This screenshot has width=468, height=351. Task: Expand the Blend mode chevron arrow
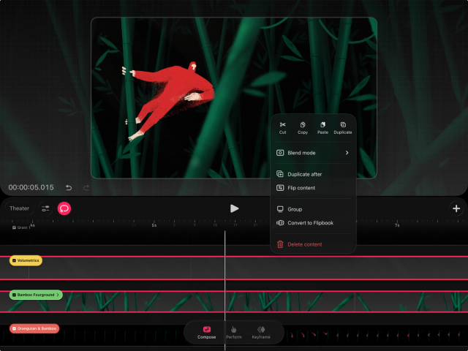coord(347,153)
